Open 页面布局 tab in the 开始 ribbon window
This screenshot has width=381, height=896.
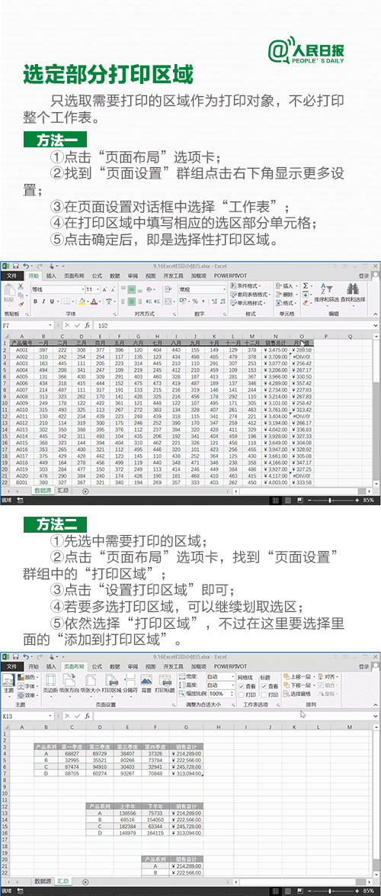(x=73, y=276)
